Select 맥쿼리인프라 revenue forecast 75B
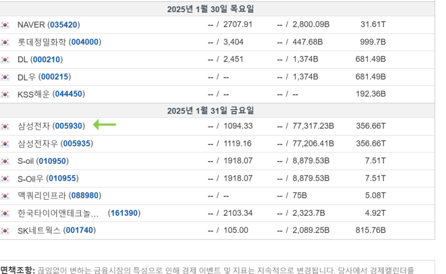Viewport: 446px width, 274px height. 299,196
